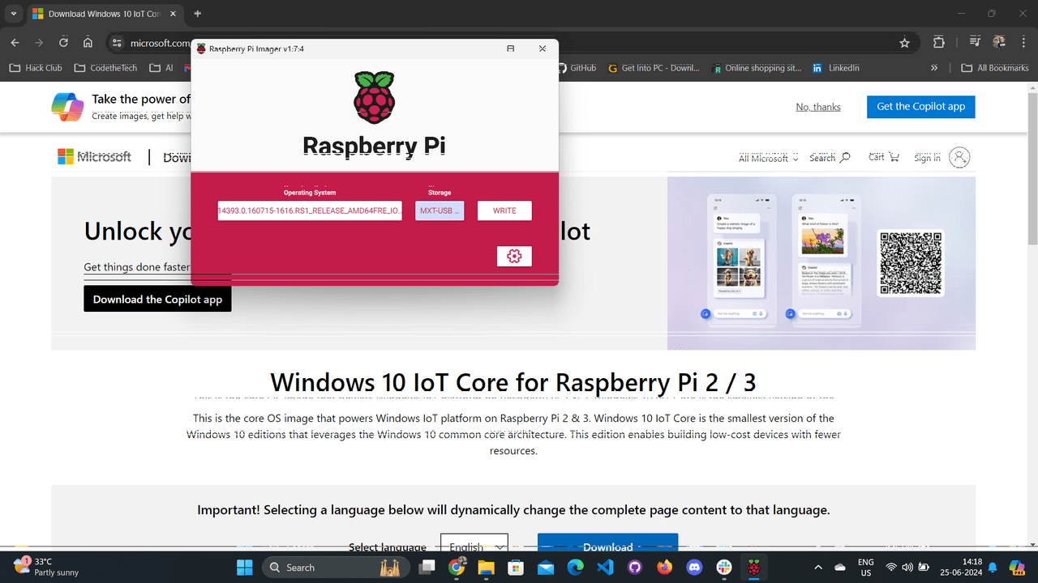Expand the All Microsoft menu
This screenshot has width=1038, height=583.
pos(768,158)
